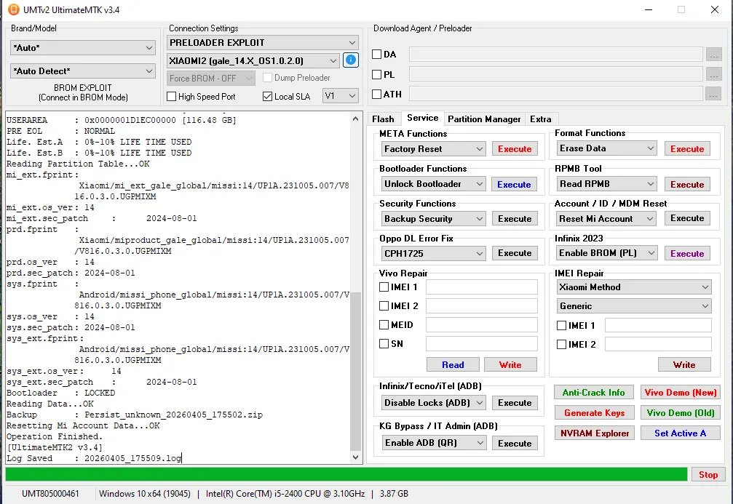Click the log panel scroll up arrow

click(x=355, y=118)
